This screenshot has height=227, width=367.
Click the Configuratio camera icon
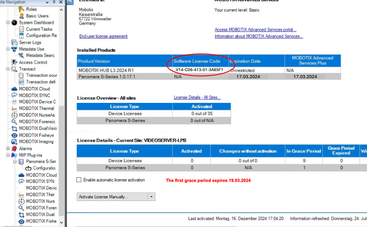point(28,168)
